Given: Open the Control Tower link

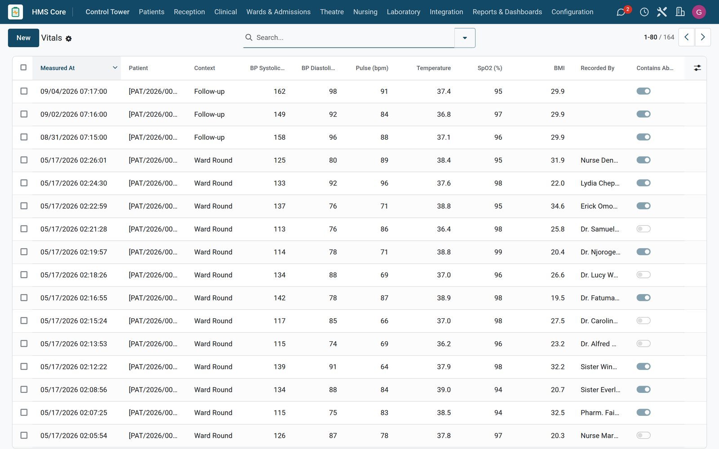Looking at the screenshot, I should pyautogui.click(x=107, y=12).
